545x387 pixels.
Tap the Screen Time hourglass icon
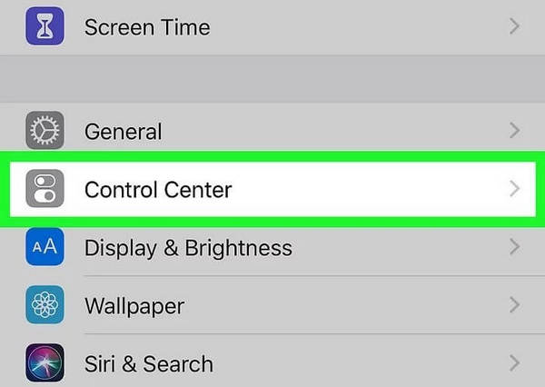click(45, 25)
